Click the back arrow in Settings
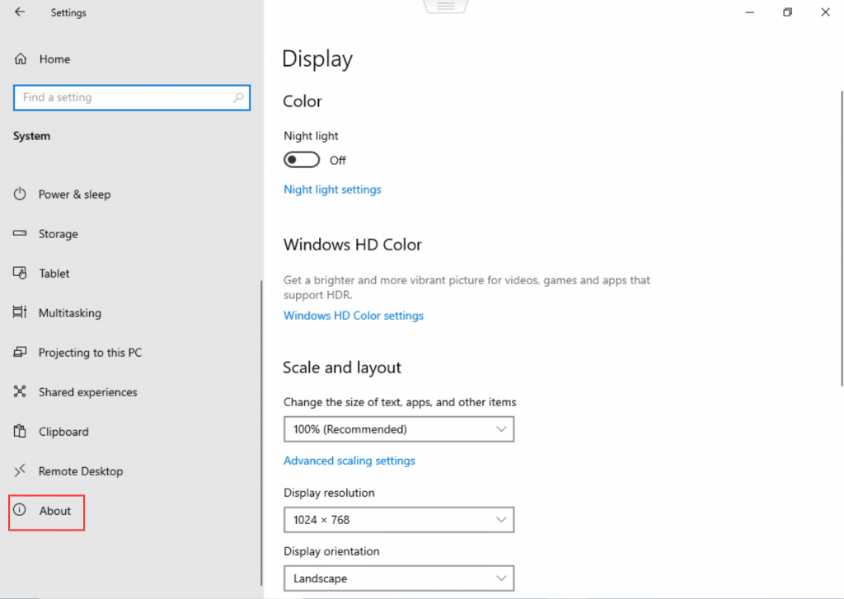 click(20, 12)
